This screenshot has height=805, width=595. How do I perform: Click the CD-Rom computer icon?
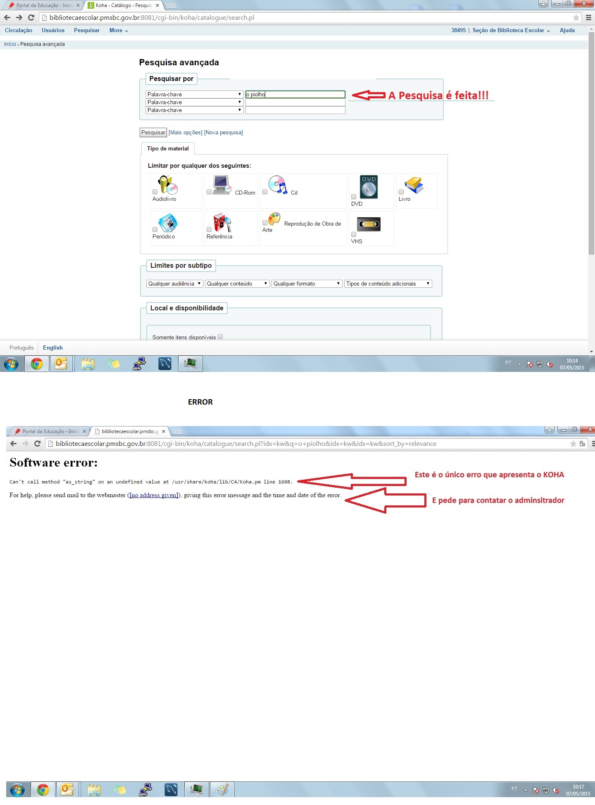click(221, 185)
